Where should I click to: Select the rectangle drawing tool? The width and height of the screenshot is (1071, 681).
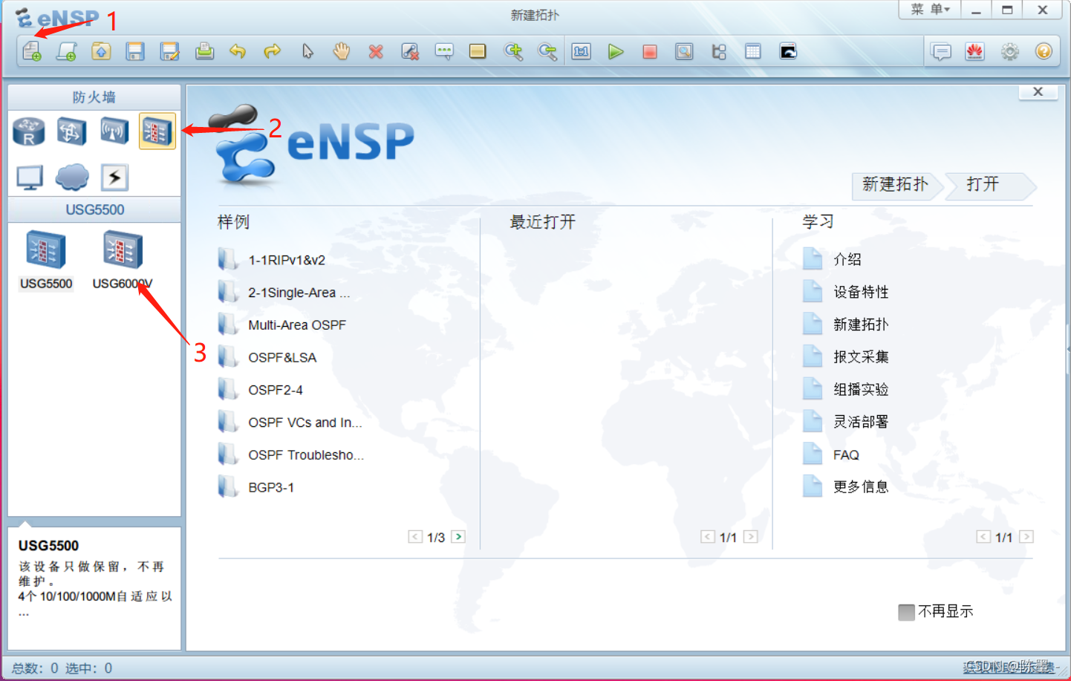click(478, 51)
